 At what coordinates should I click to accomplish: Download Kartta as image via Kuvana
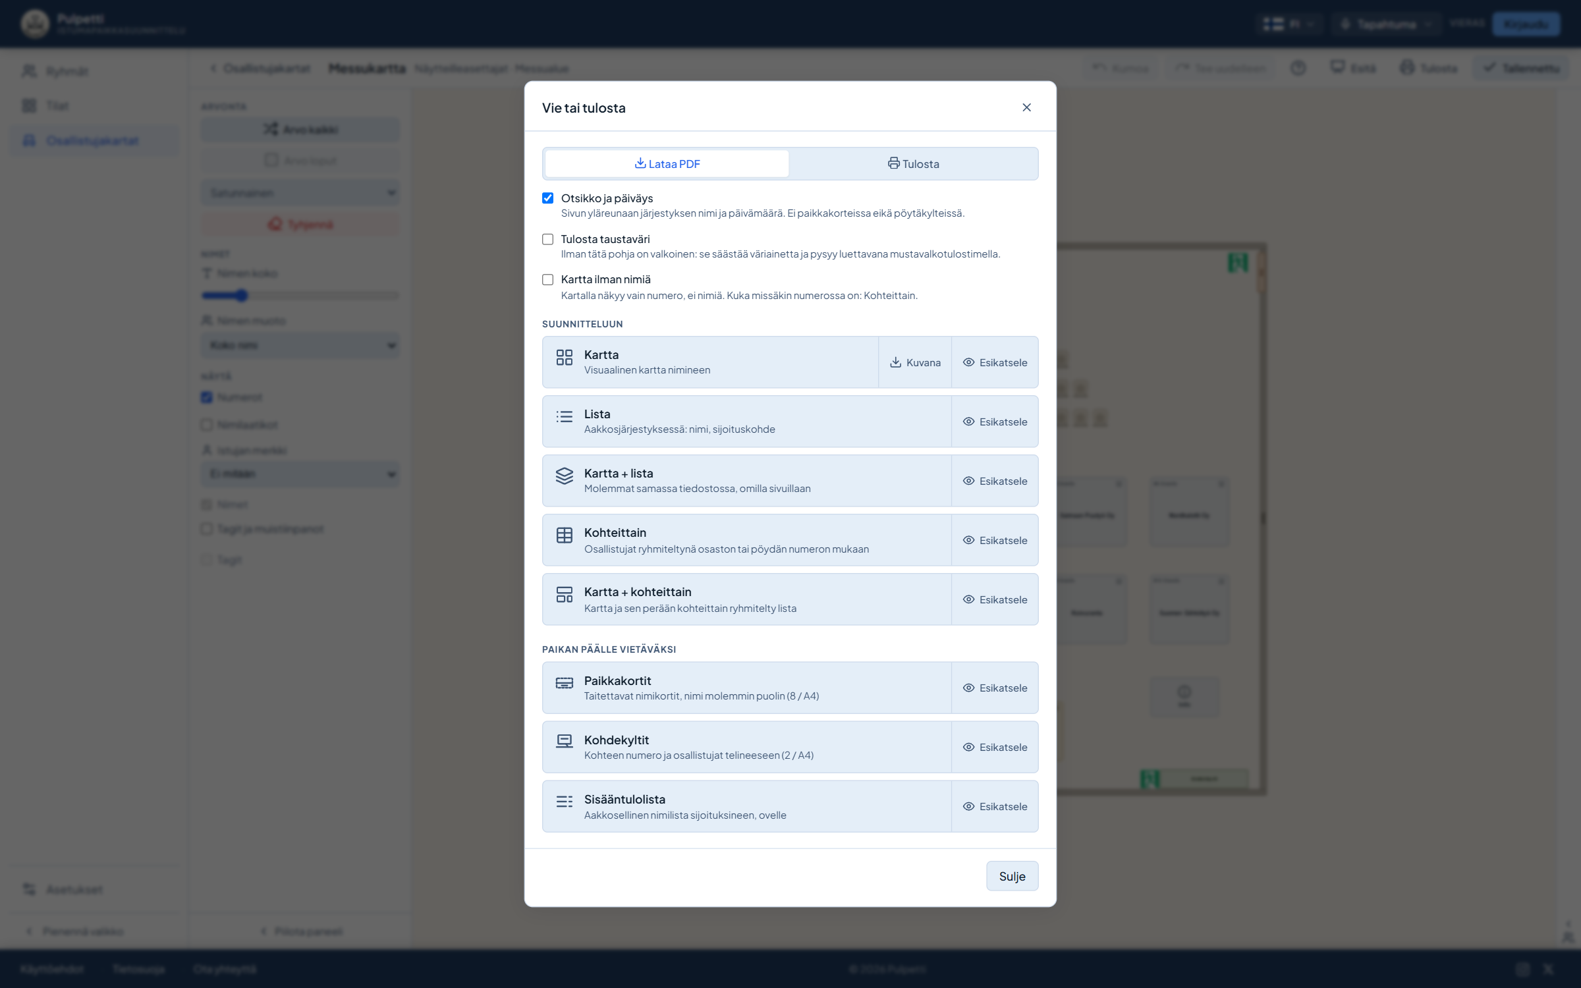[x=915, y=362]
